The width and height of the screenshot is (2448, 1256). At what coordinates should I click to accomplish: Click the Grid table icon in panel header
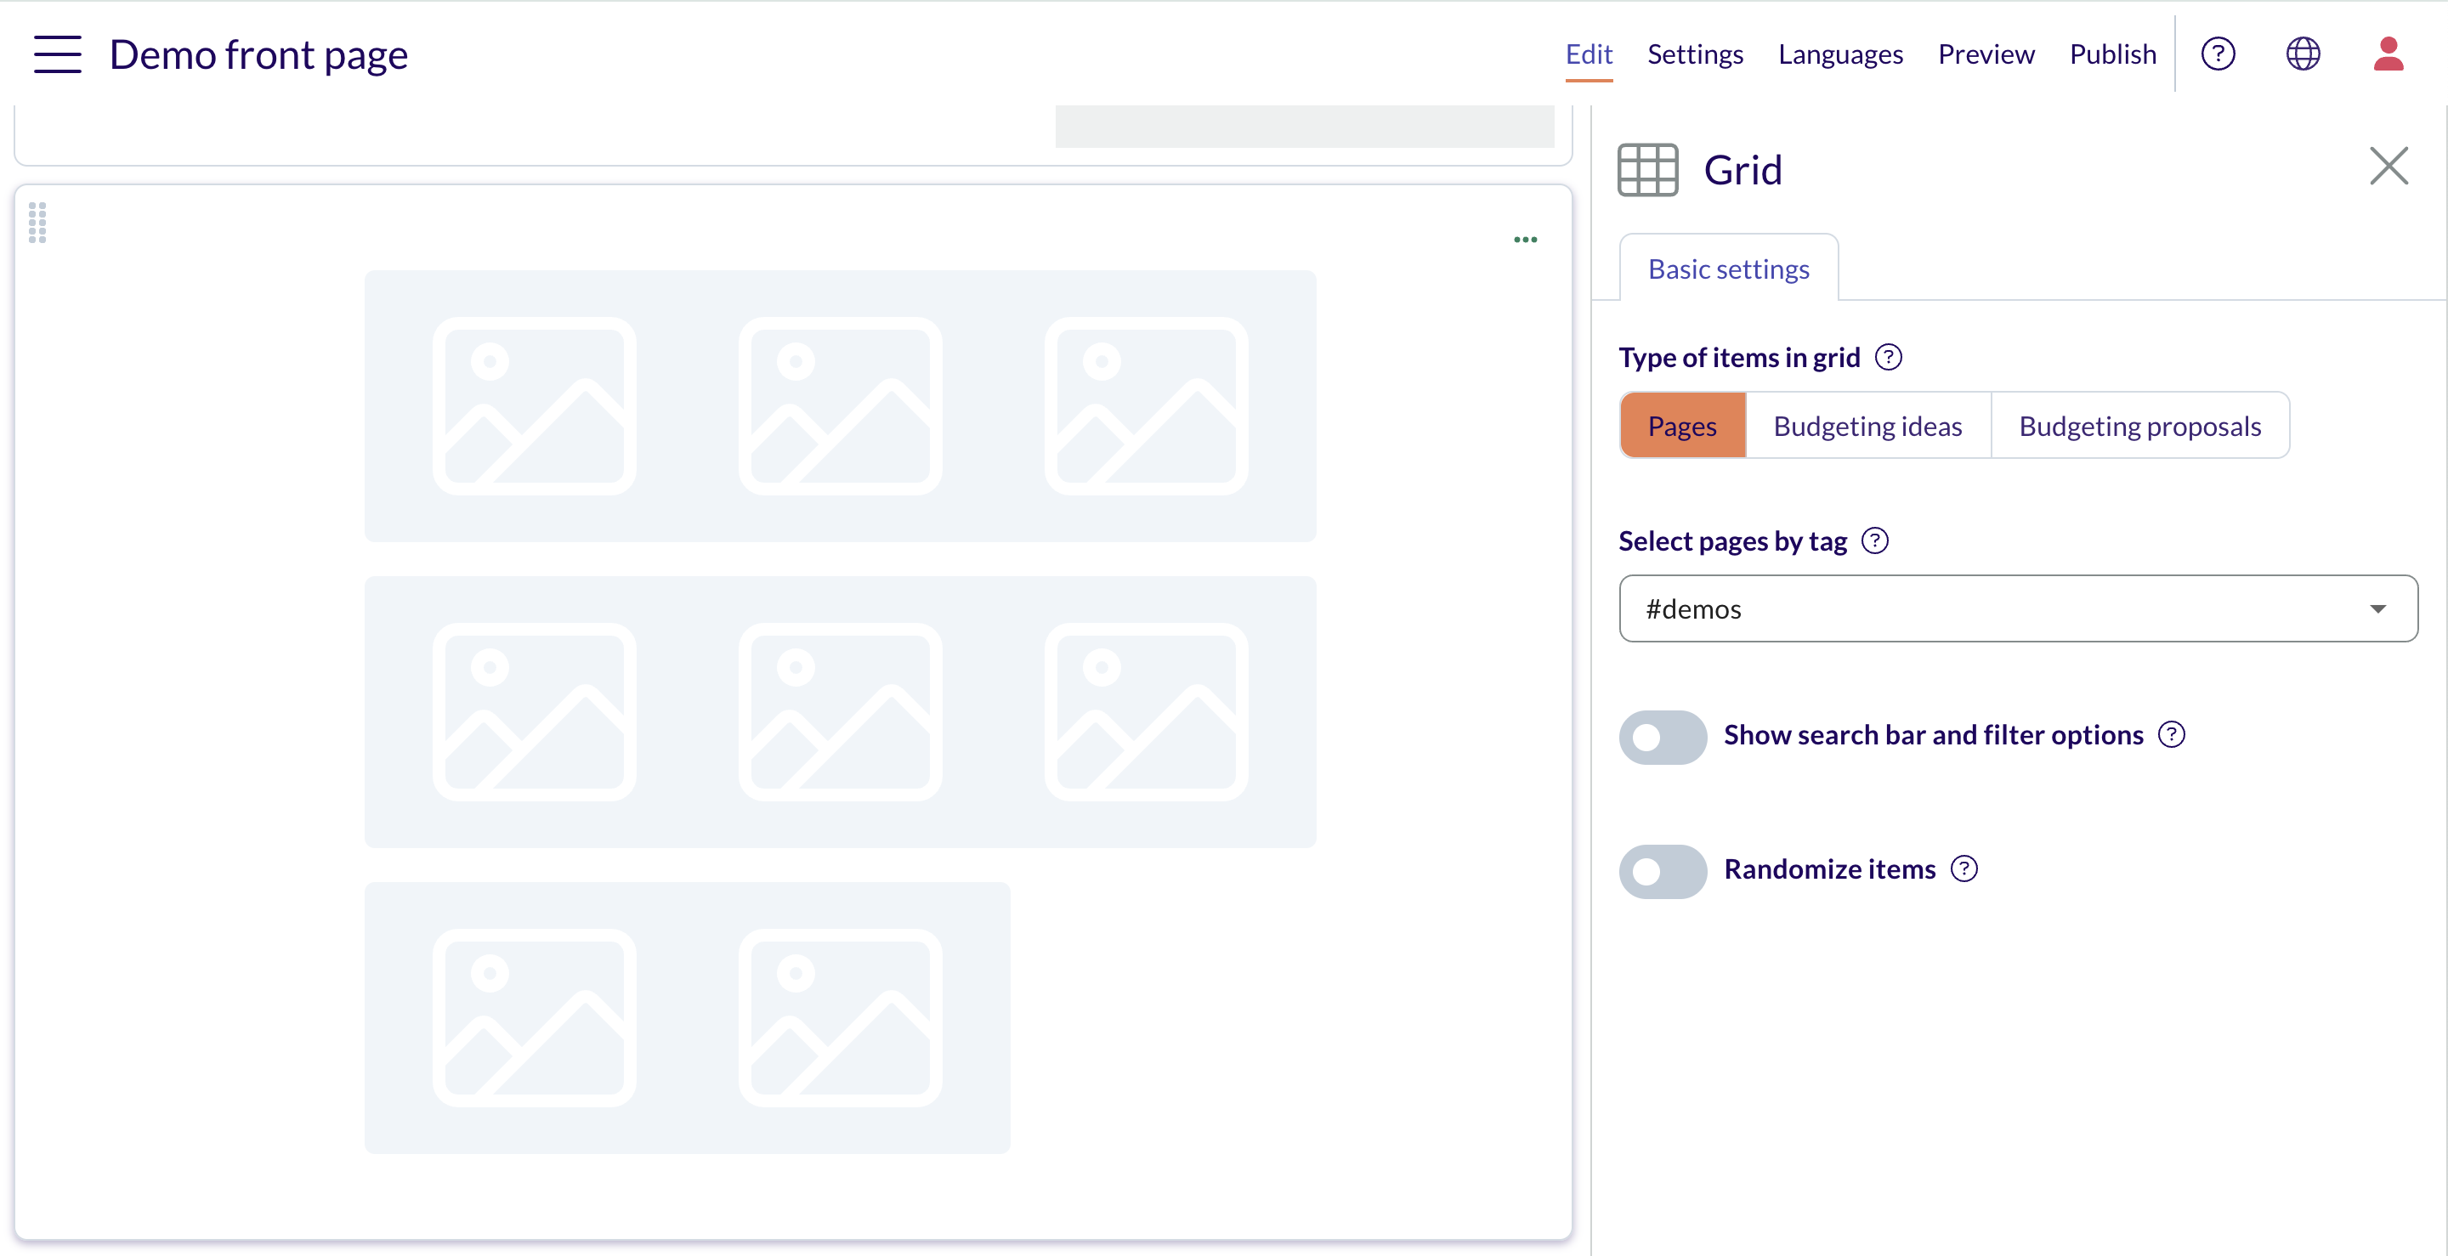[x=1648, y=170]
